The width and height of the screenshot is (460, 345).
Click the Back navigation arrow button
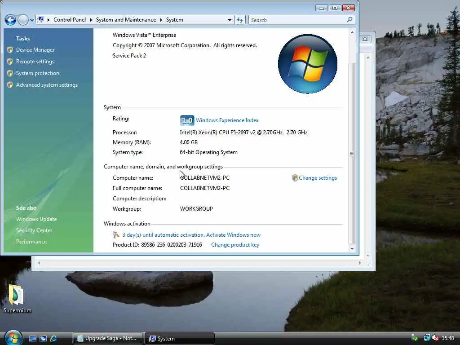tap(11, 20)
